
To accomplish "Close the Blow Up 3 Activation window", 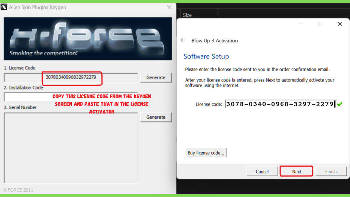I will coord(340,24).
